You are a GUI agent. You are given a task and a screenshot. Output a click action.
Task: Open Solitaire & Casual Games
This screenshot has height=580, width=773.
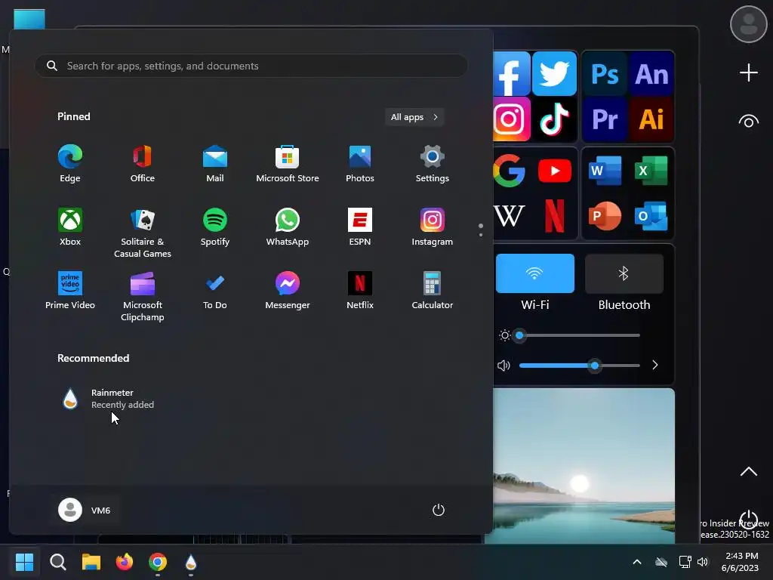click(x=143, y=233)
